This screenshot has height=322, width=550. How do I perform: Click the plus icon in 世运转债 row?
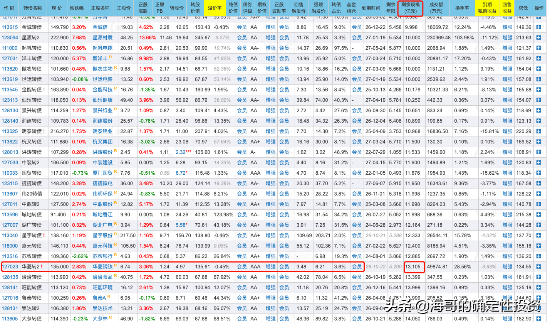click(538, 79)
